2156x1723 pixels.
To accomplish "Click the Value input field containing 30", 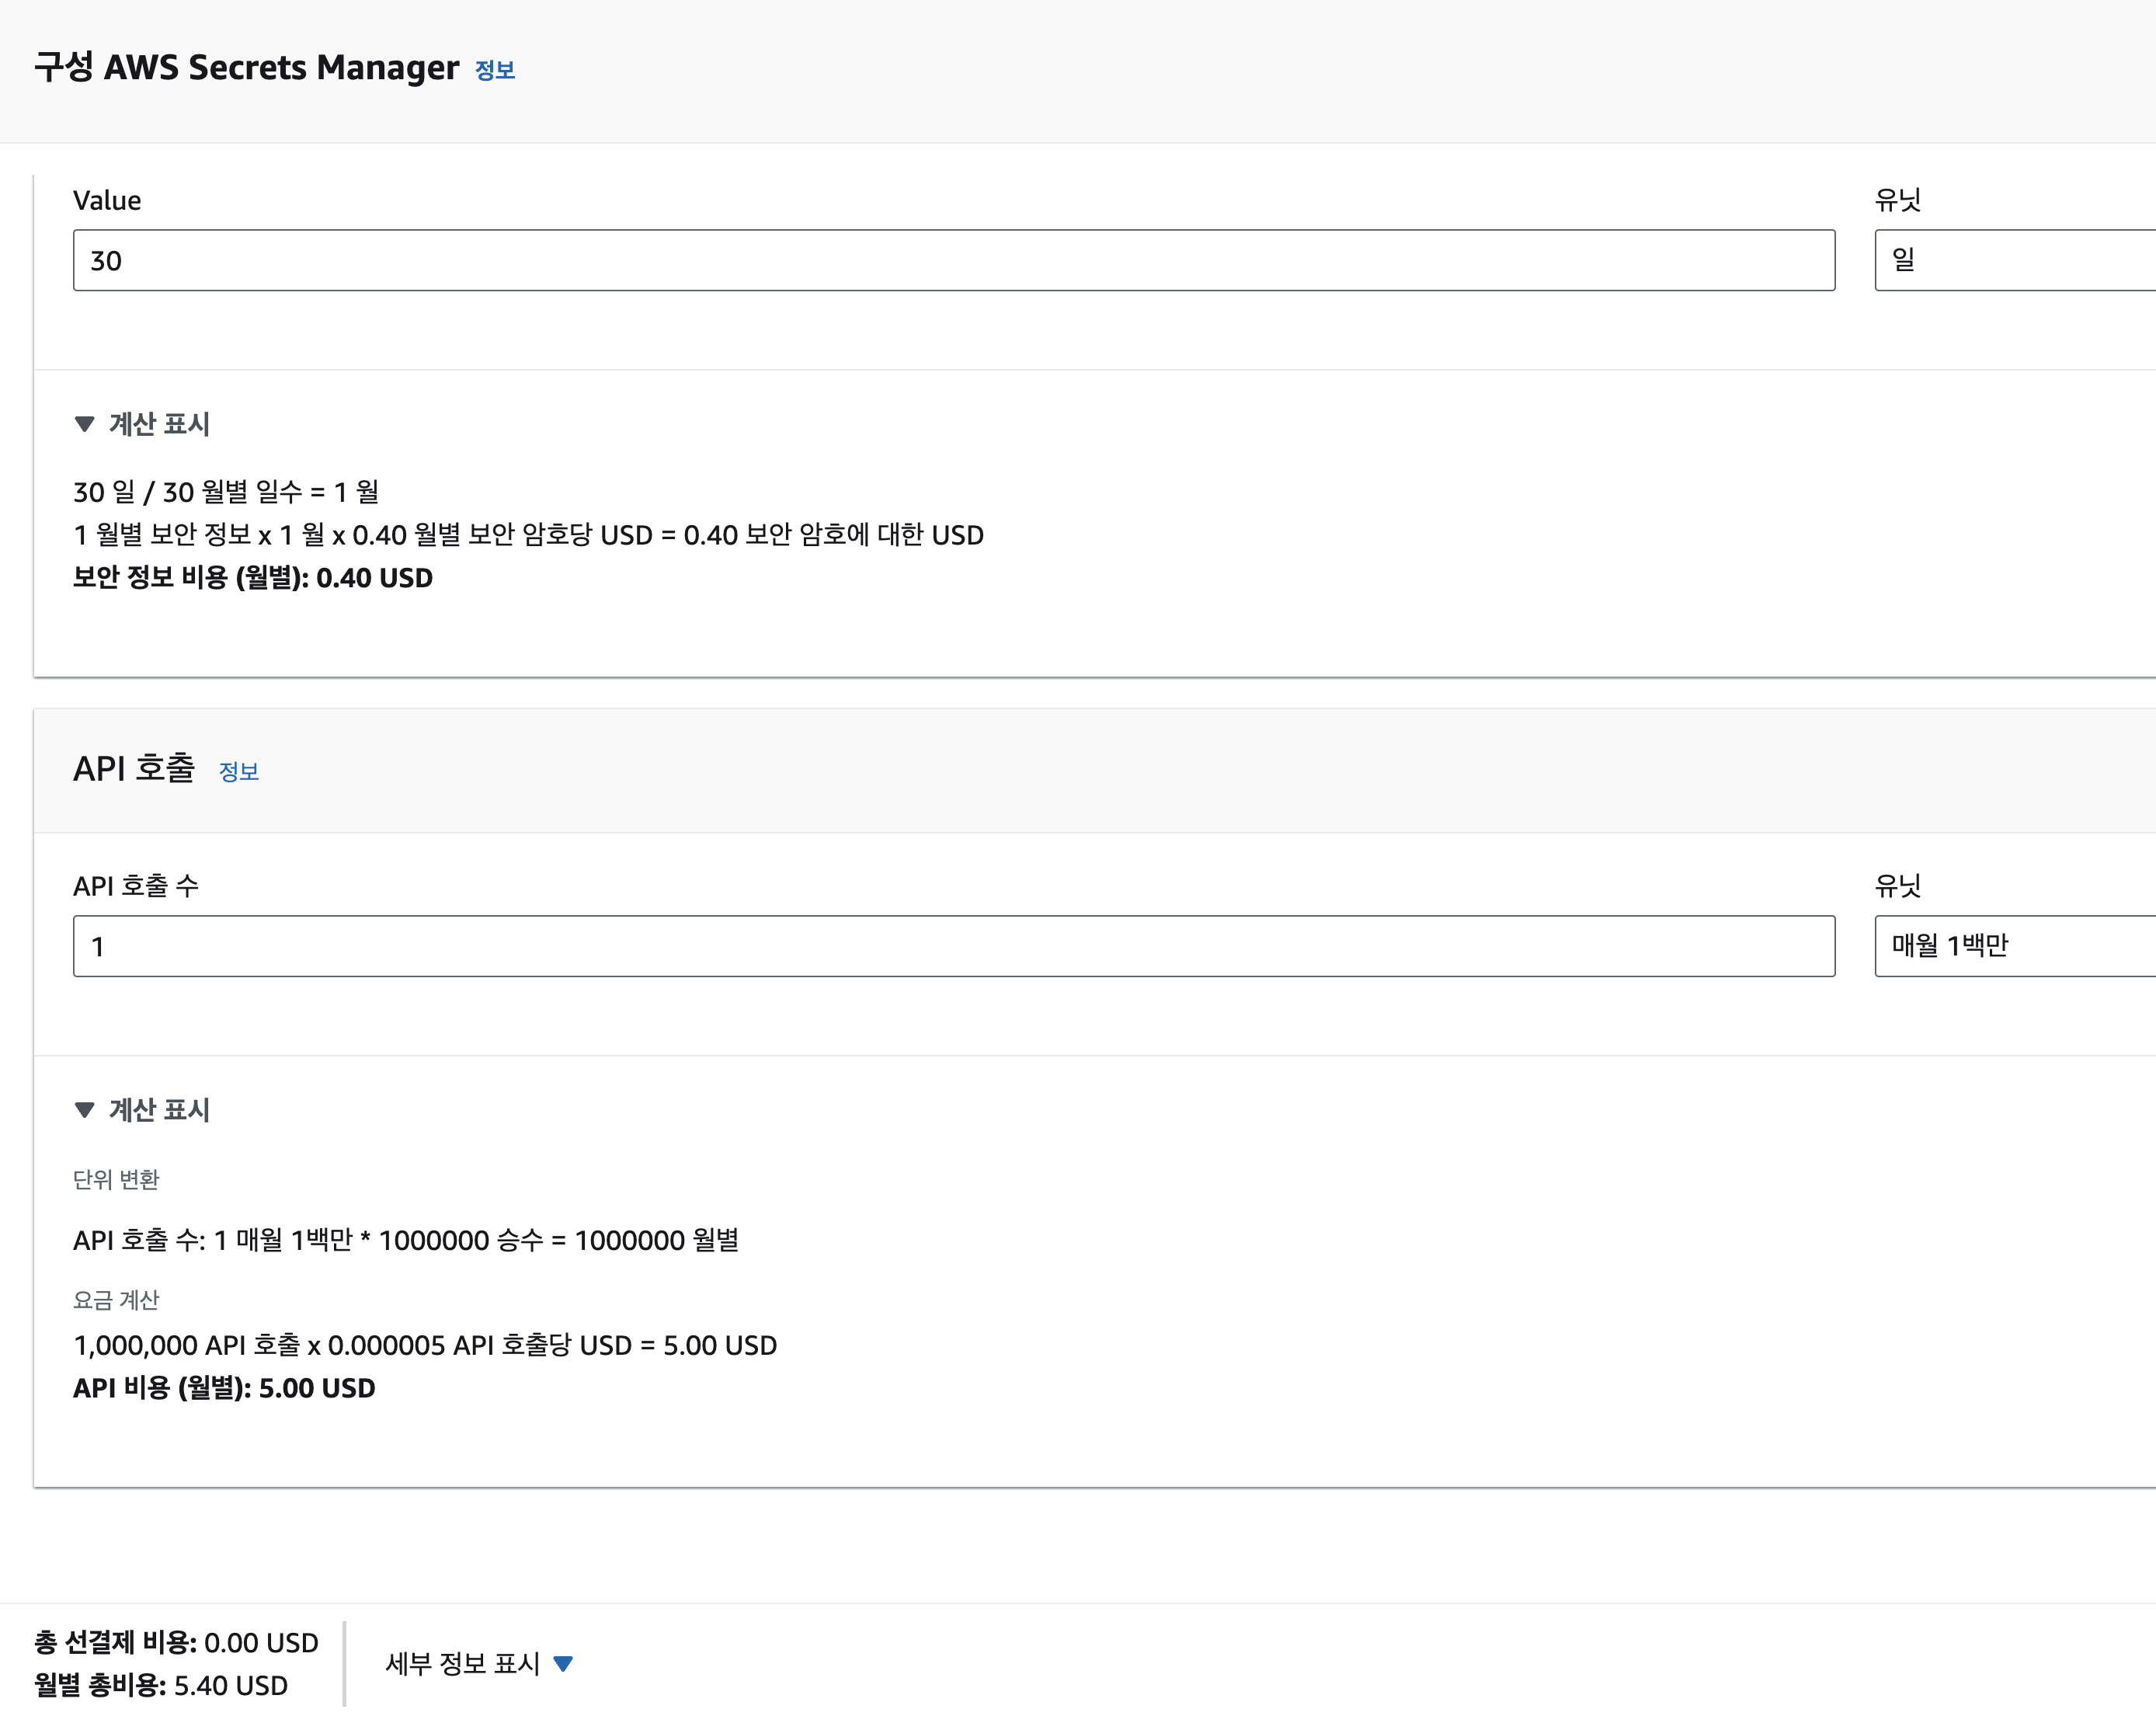I will coord(953,261).
